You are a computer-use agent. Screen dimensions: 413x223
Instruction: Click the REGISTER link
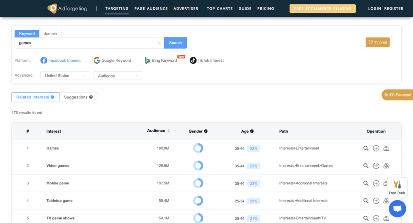point(394,9)
